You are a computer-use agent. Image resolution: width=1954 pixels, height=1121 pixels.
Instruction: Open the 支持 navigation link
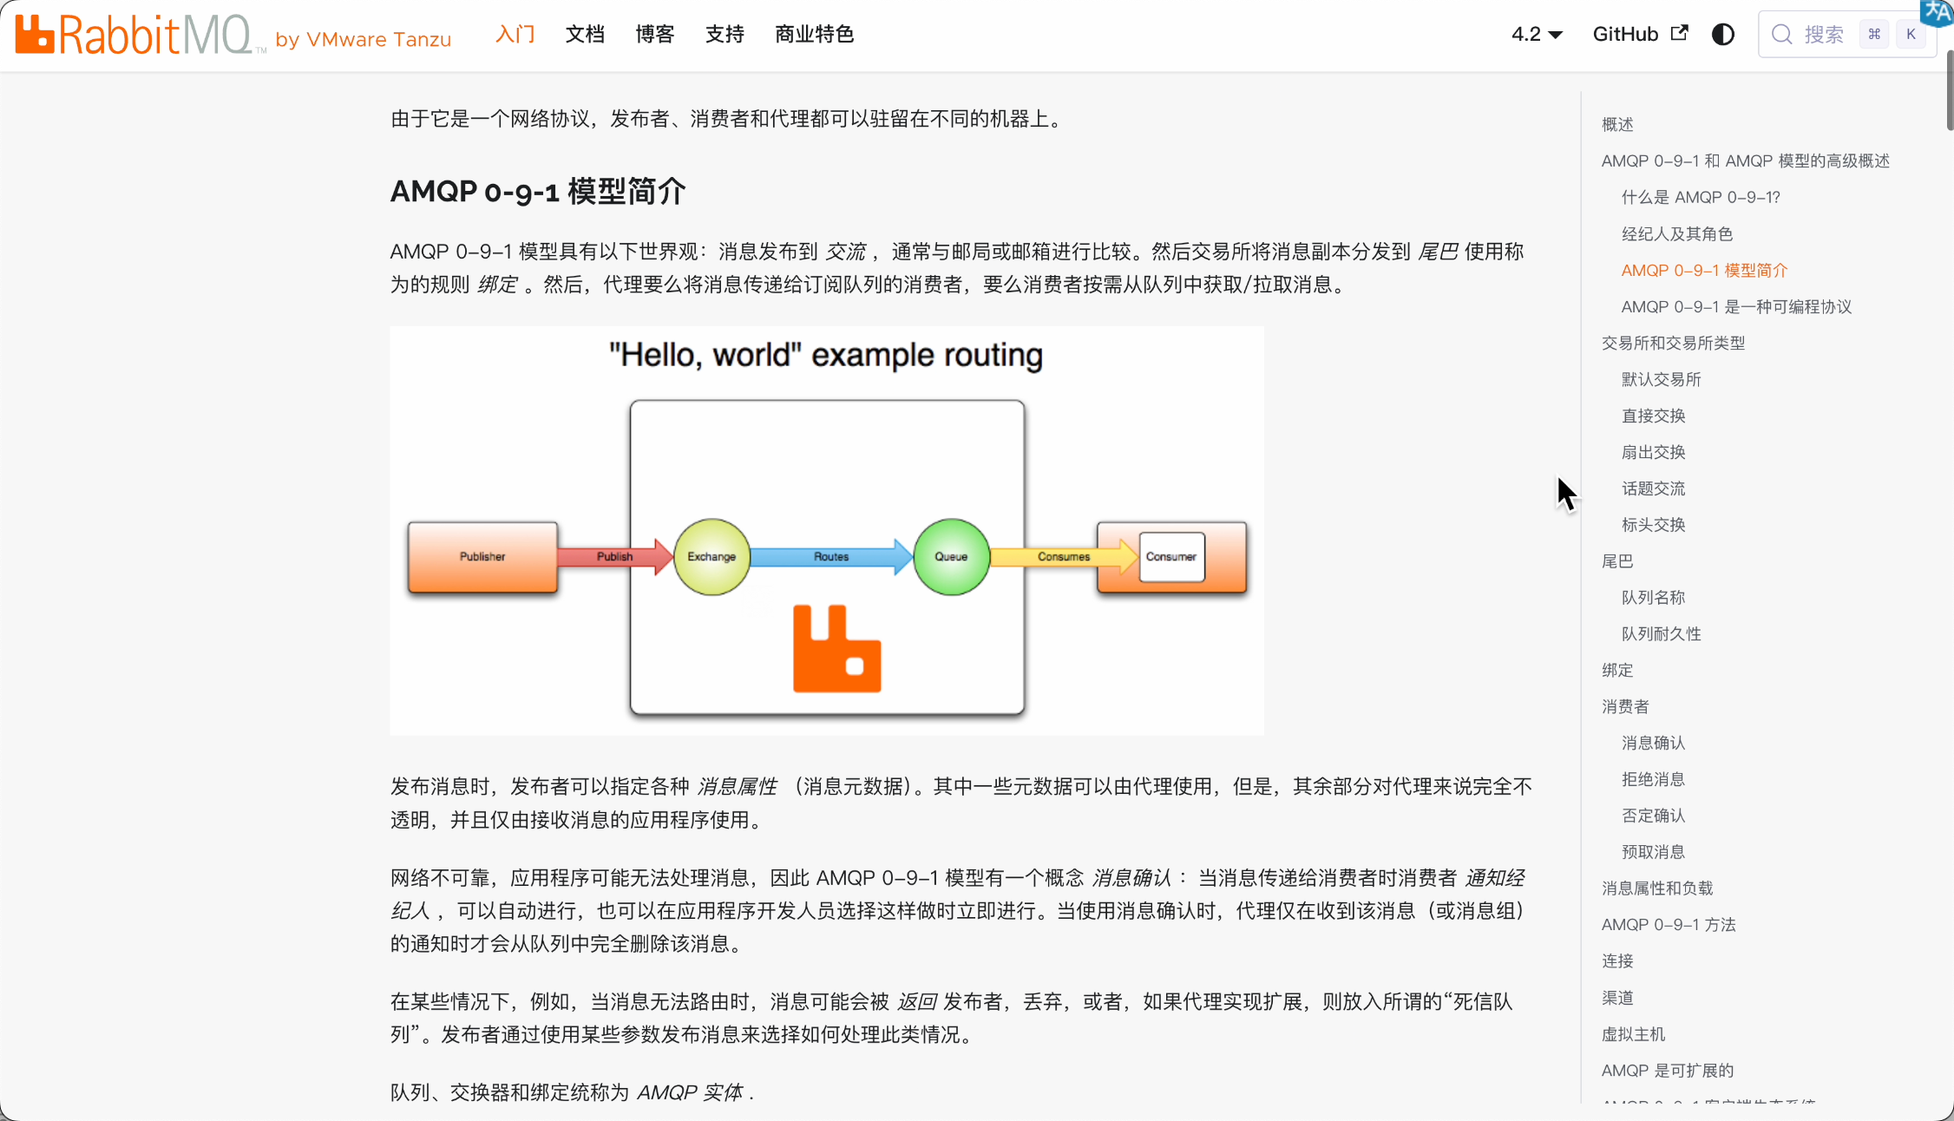pos(725,34)
